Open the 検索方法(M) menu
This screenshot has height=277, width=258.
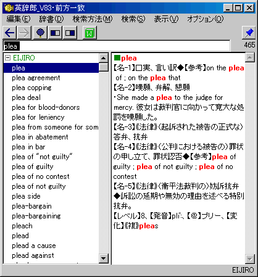93,19
